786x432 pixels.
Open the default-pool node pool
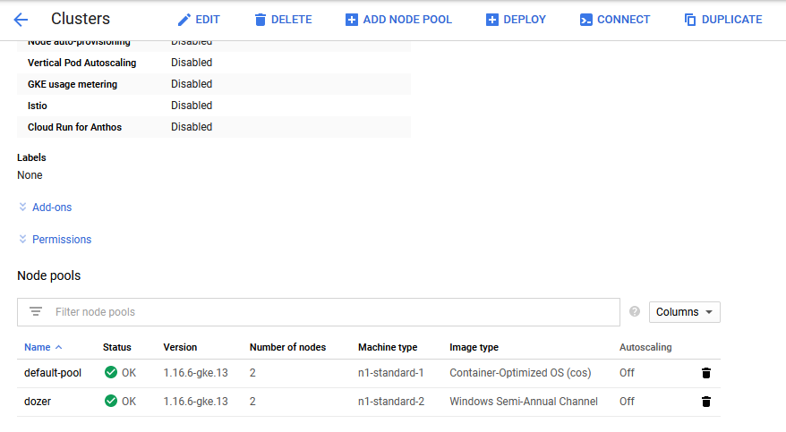[x=53, y=373]
